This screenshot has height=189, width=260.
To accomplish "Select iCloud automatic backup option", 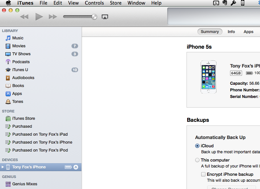I will 197,146.
